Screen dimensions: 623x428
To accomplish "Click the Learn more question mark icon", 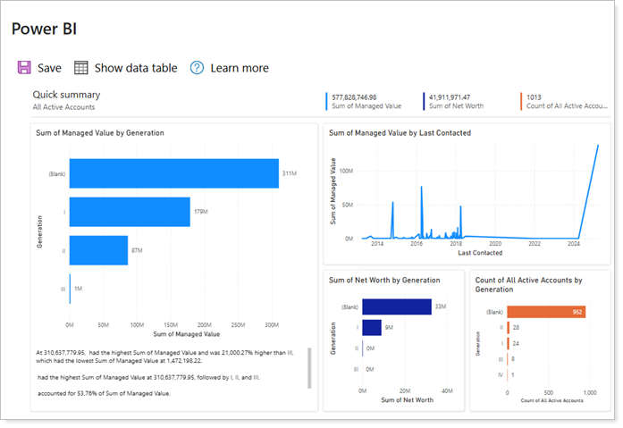I will coord(197,68).
